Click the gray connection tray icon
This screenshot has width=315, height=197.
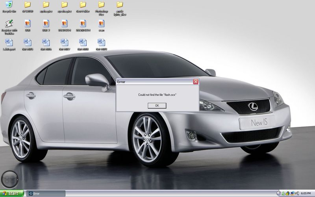296,193
